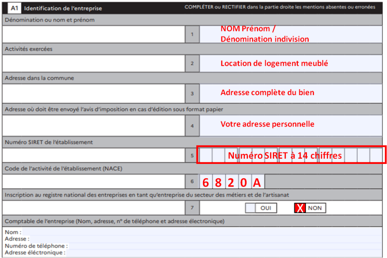Image resolution: width=387 pixels, height=258 pixels.
Task: Click the left blank field under Numéro SIRET
Action: 93,155
